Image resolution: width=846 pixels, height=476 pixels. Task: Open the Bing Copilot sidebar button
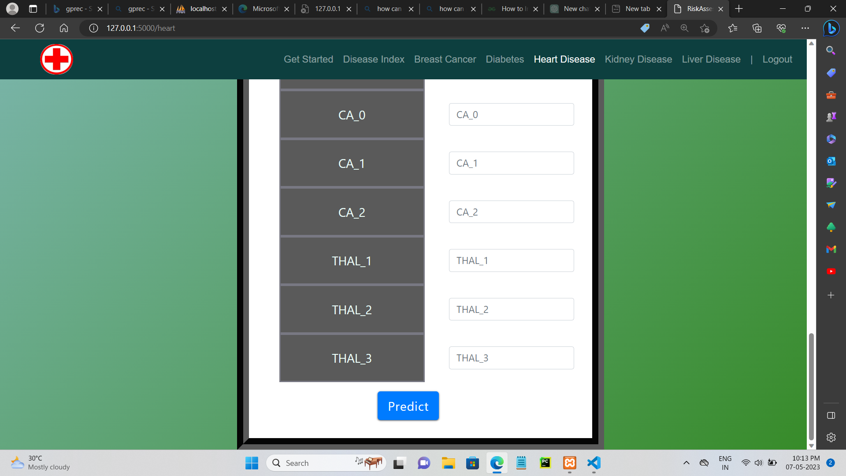coord(831,28)
